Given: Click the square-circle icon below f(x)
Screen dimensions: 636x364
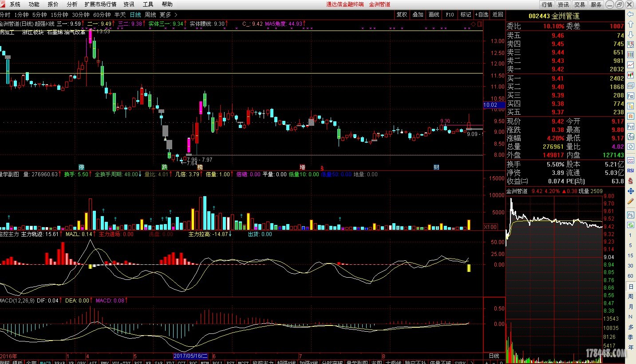Looking at the screenshot, I should [x=630, y=147].
